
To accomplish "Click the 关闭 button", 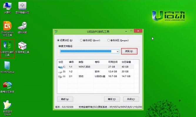I will point(131,99).
